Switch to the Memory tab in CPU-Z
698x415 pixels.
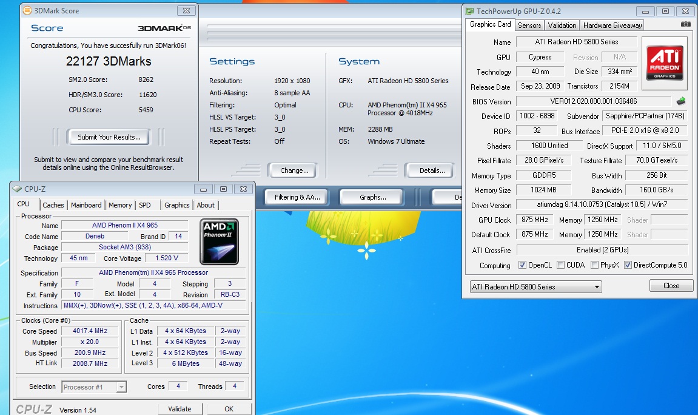[x=120, y=205]
